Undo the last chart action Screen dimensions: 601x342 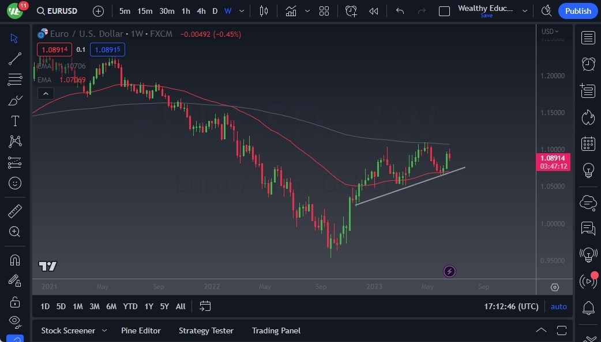click(400, 10)
